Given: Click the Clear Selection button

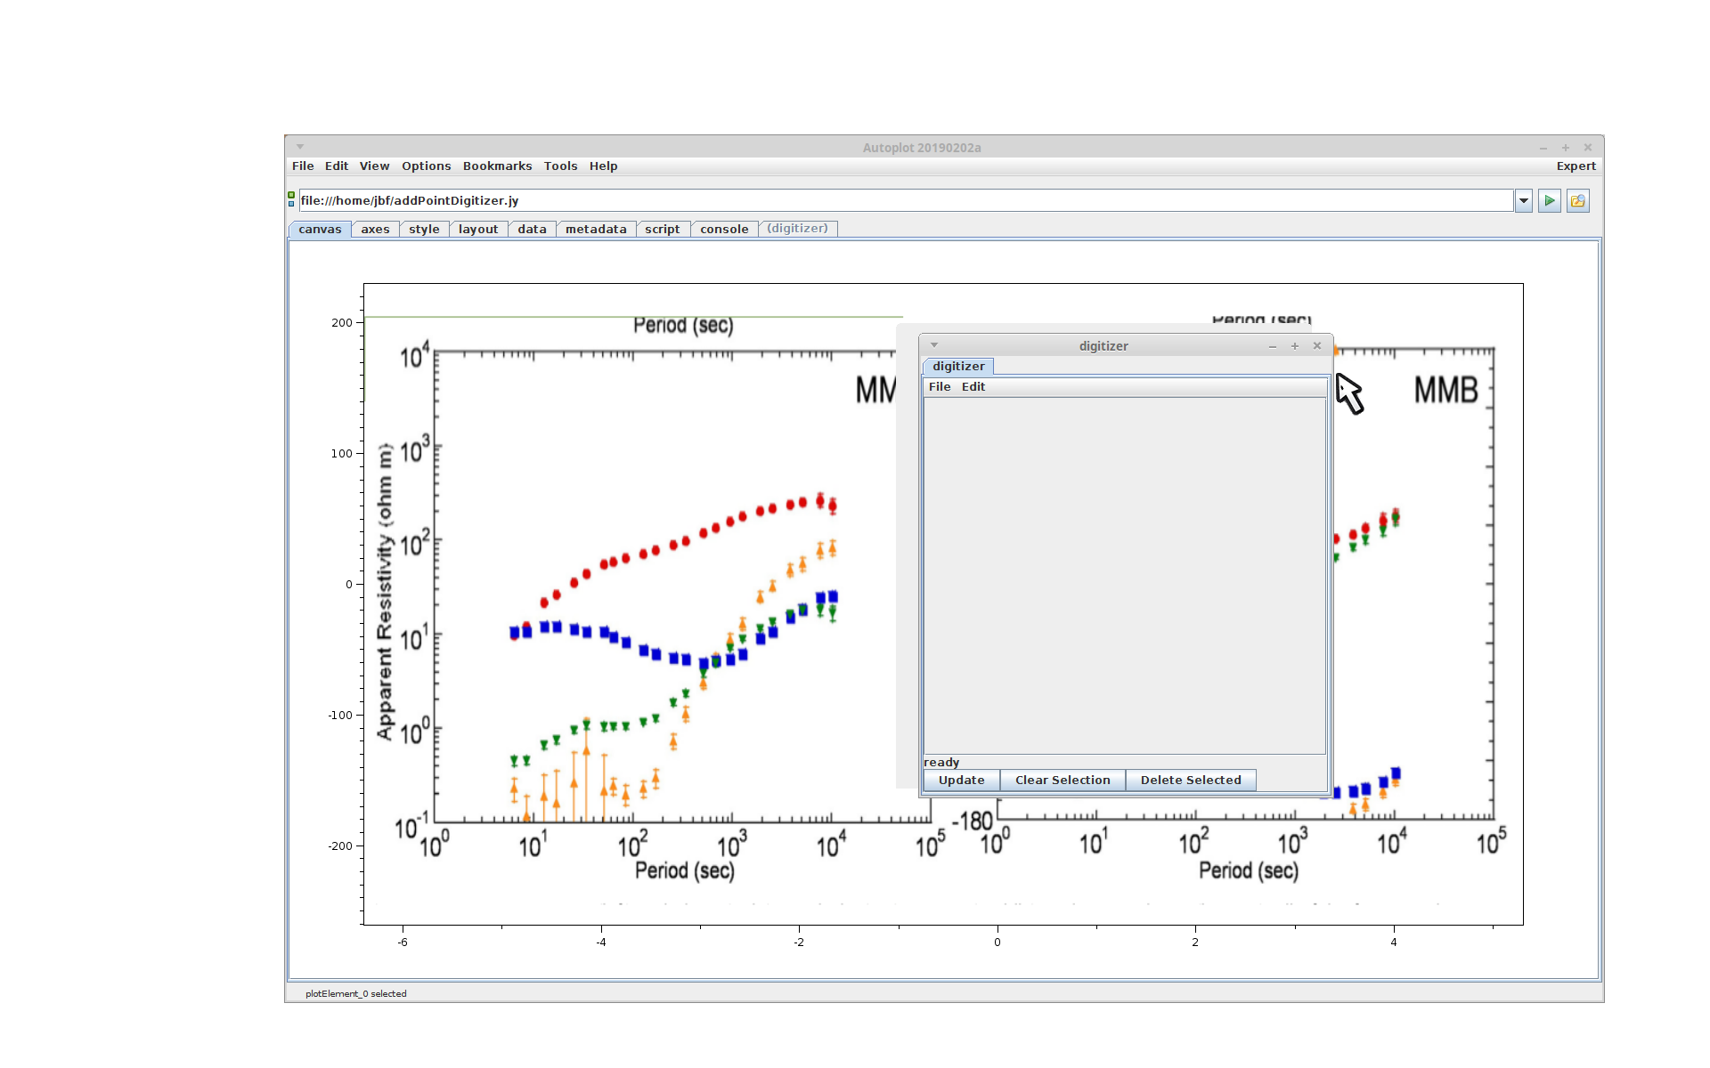Looking at the screenshot, I should [1063, 781].
